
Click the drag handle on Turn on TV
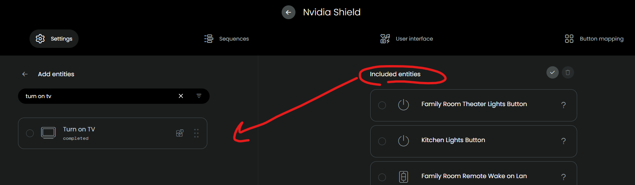tap(196, 133)
